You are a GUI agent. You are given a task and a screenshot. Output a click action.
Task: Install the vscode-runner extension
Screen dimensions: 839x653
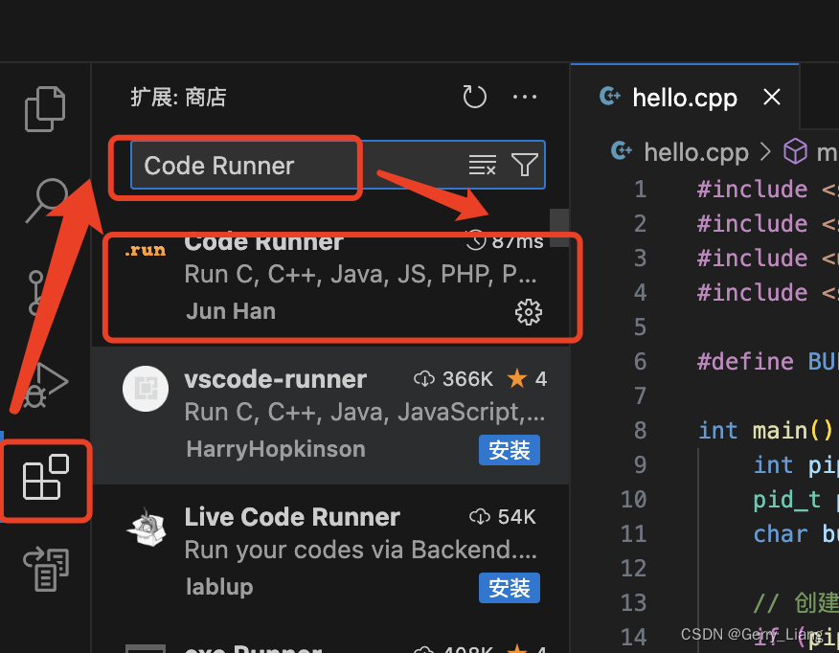(509, 450)
